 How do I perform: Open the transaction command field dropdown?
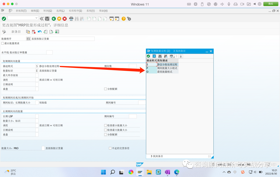pyautogui.click(x=37, y=18)
